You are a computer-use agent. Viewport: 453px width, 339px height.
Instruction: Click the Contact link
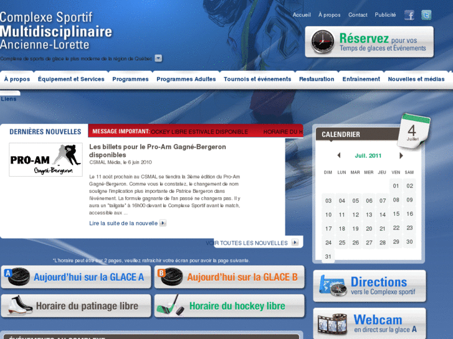358,15
